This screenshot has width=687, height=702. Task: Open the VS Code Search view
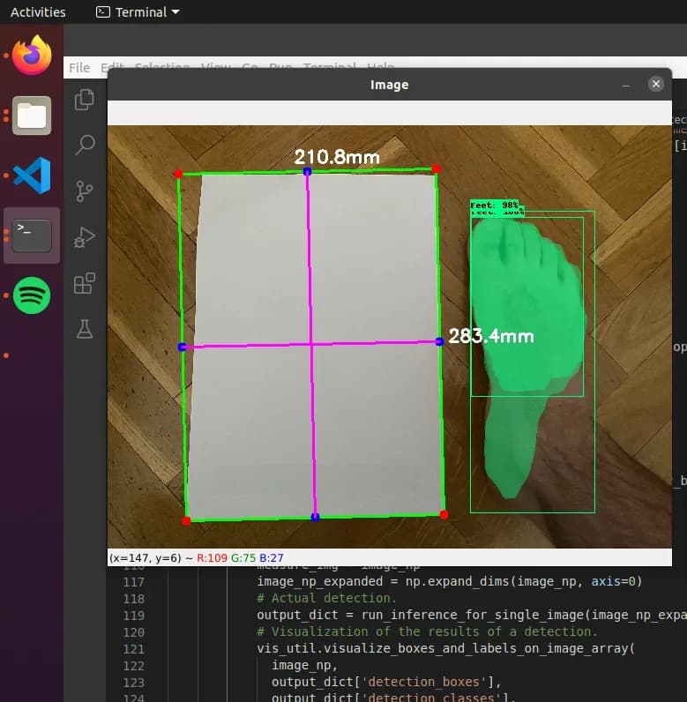84,145
